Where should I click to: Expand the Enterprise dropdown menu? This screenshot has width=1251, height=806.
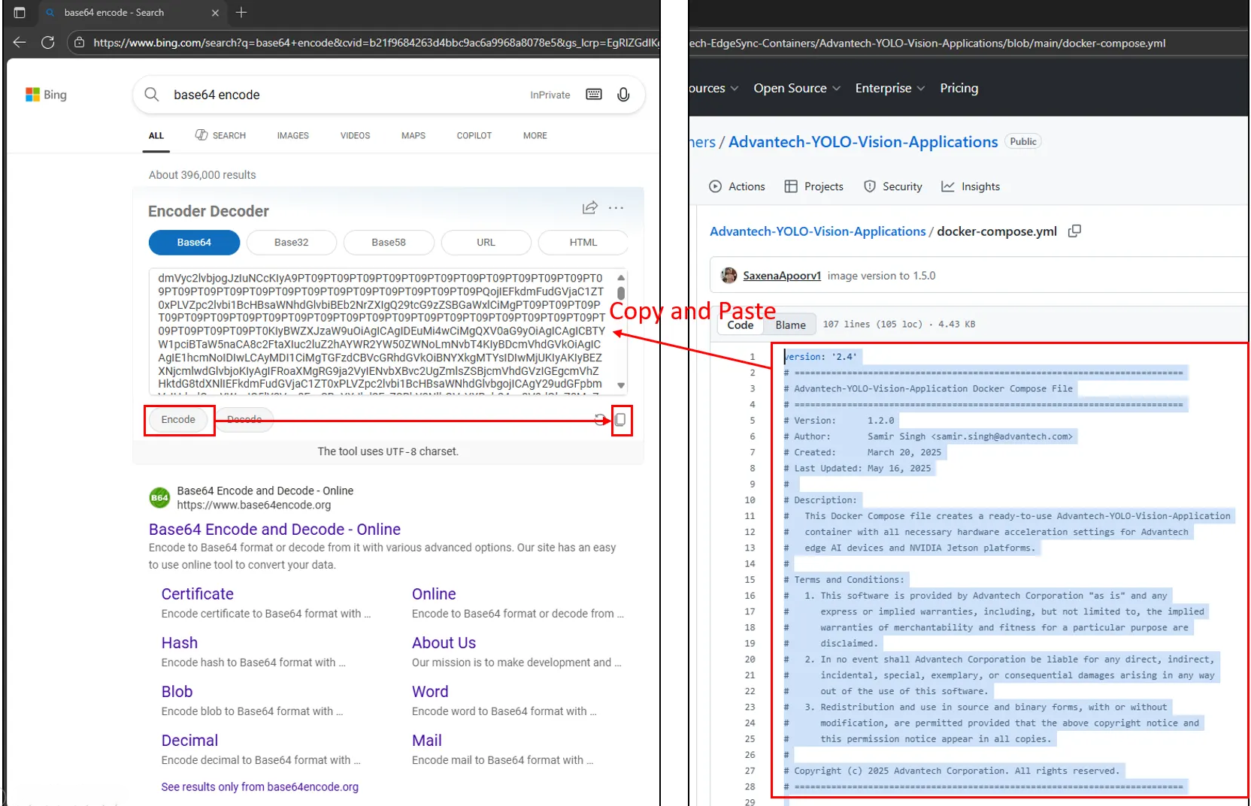(889, 88)
